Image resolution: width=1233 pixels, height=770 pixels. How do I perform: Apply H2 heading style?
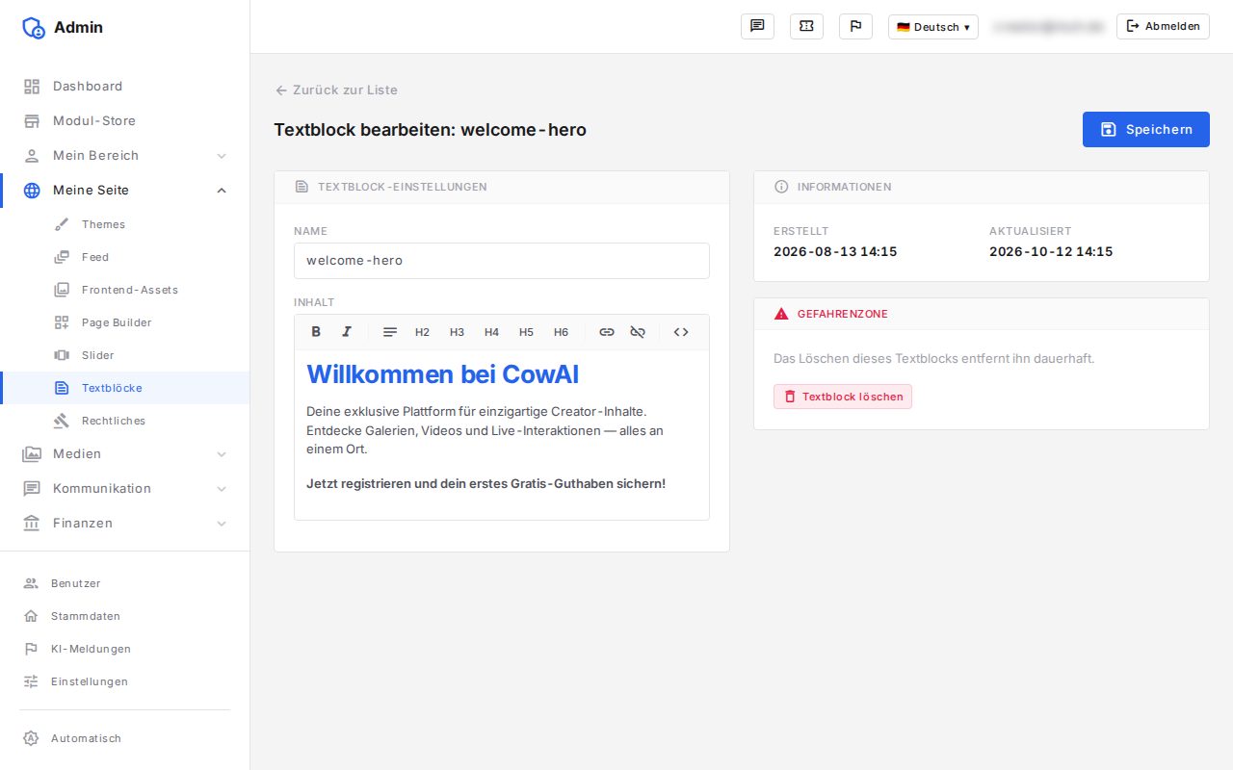(x=422, y=332)
